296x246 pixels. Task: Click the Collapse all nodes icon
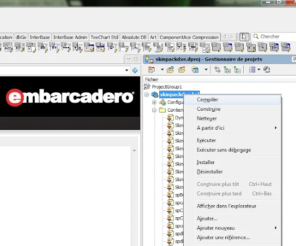[237, 70]
